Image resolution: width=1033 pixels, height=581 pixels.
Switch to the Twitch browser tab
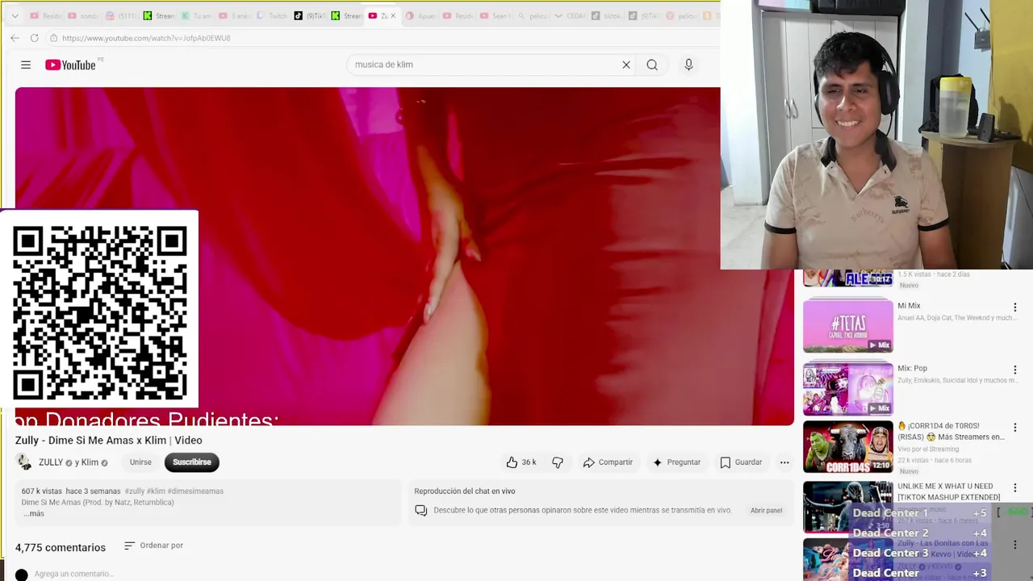point(272,16)
